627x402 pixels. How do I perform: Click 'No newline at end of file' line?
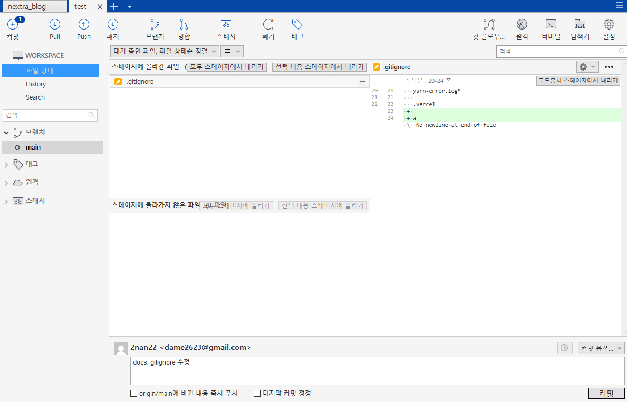pos(456,125)
